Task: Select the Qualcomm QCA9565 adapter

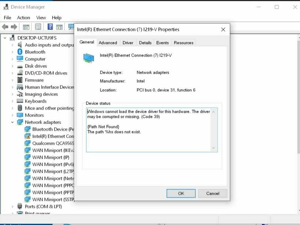Action: coord(28,143)
